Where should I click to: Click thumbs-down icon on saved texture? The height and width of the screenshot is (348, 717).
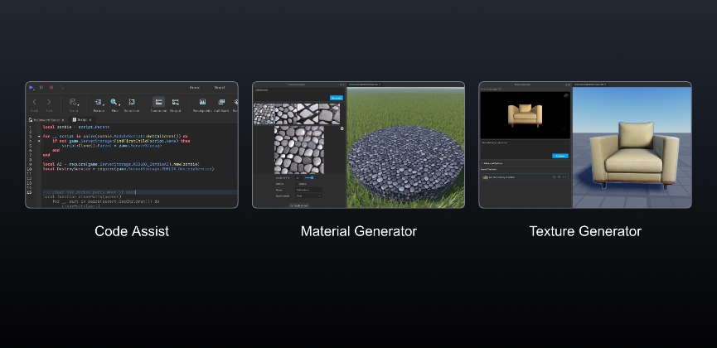559,177
